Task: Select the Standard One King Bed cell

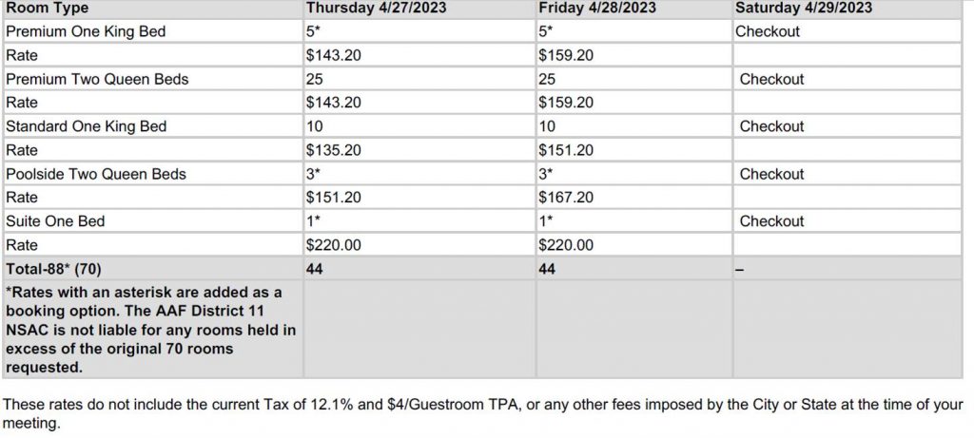Action: point(153,126)
